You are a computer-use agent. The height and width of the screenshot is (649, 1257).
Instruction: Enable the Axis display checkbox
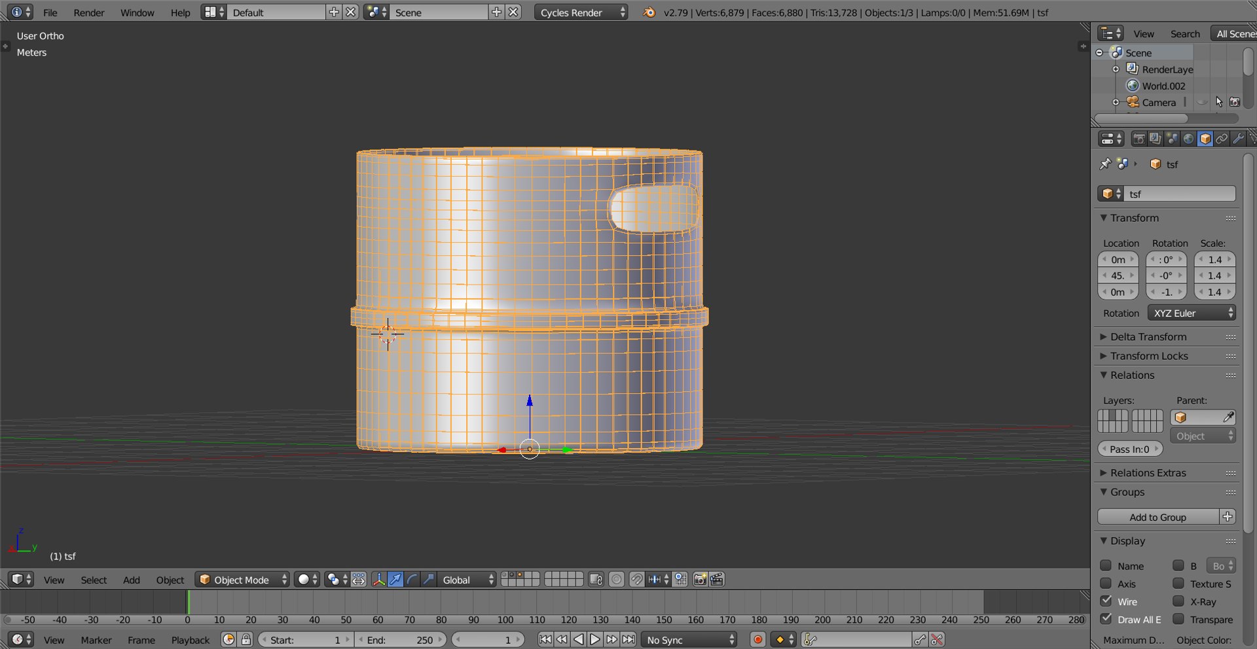pyautogui.click(x=1106, y=583)
